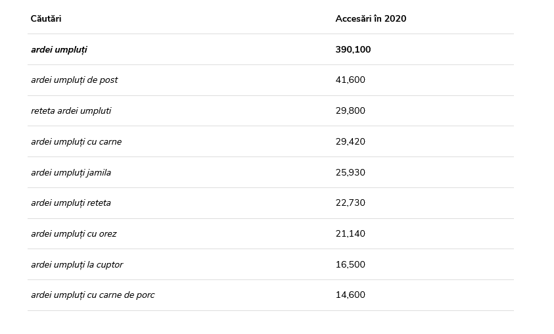Select reteta ardei umpluti search term
This screenshot has width=554, height=334.
tap(71, 111)
